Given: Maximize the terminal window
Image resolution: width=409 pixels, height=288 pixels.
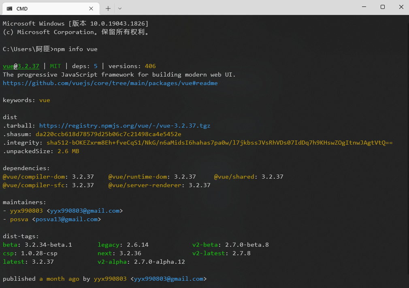Looking at the screenshot, I should click(382, 7).
